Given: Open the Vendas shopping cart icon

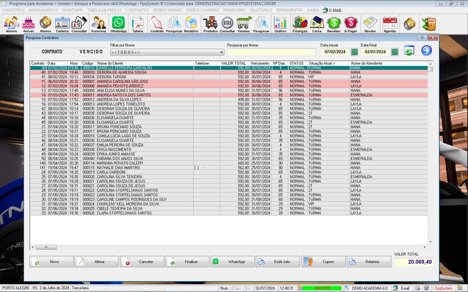Looking at the screenshot, I should [x=244, y=23].
